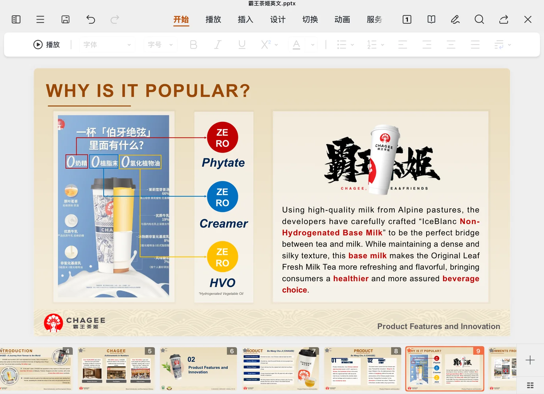The height and width of the screenshot is (394, 544).
Task: Switch to the 切换 tab
Action: [x=310, y=19]
